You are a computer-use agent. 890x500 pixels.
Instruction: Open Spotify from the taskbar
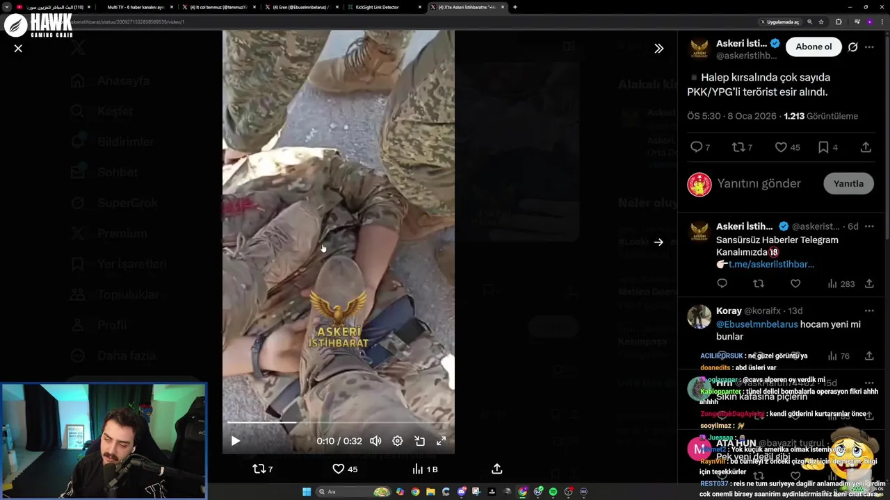553,492
